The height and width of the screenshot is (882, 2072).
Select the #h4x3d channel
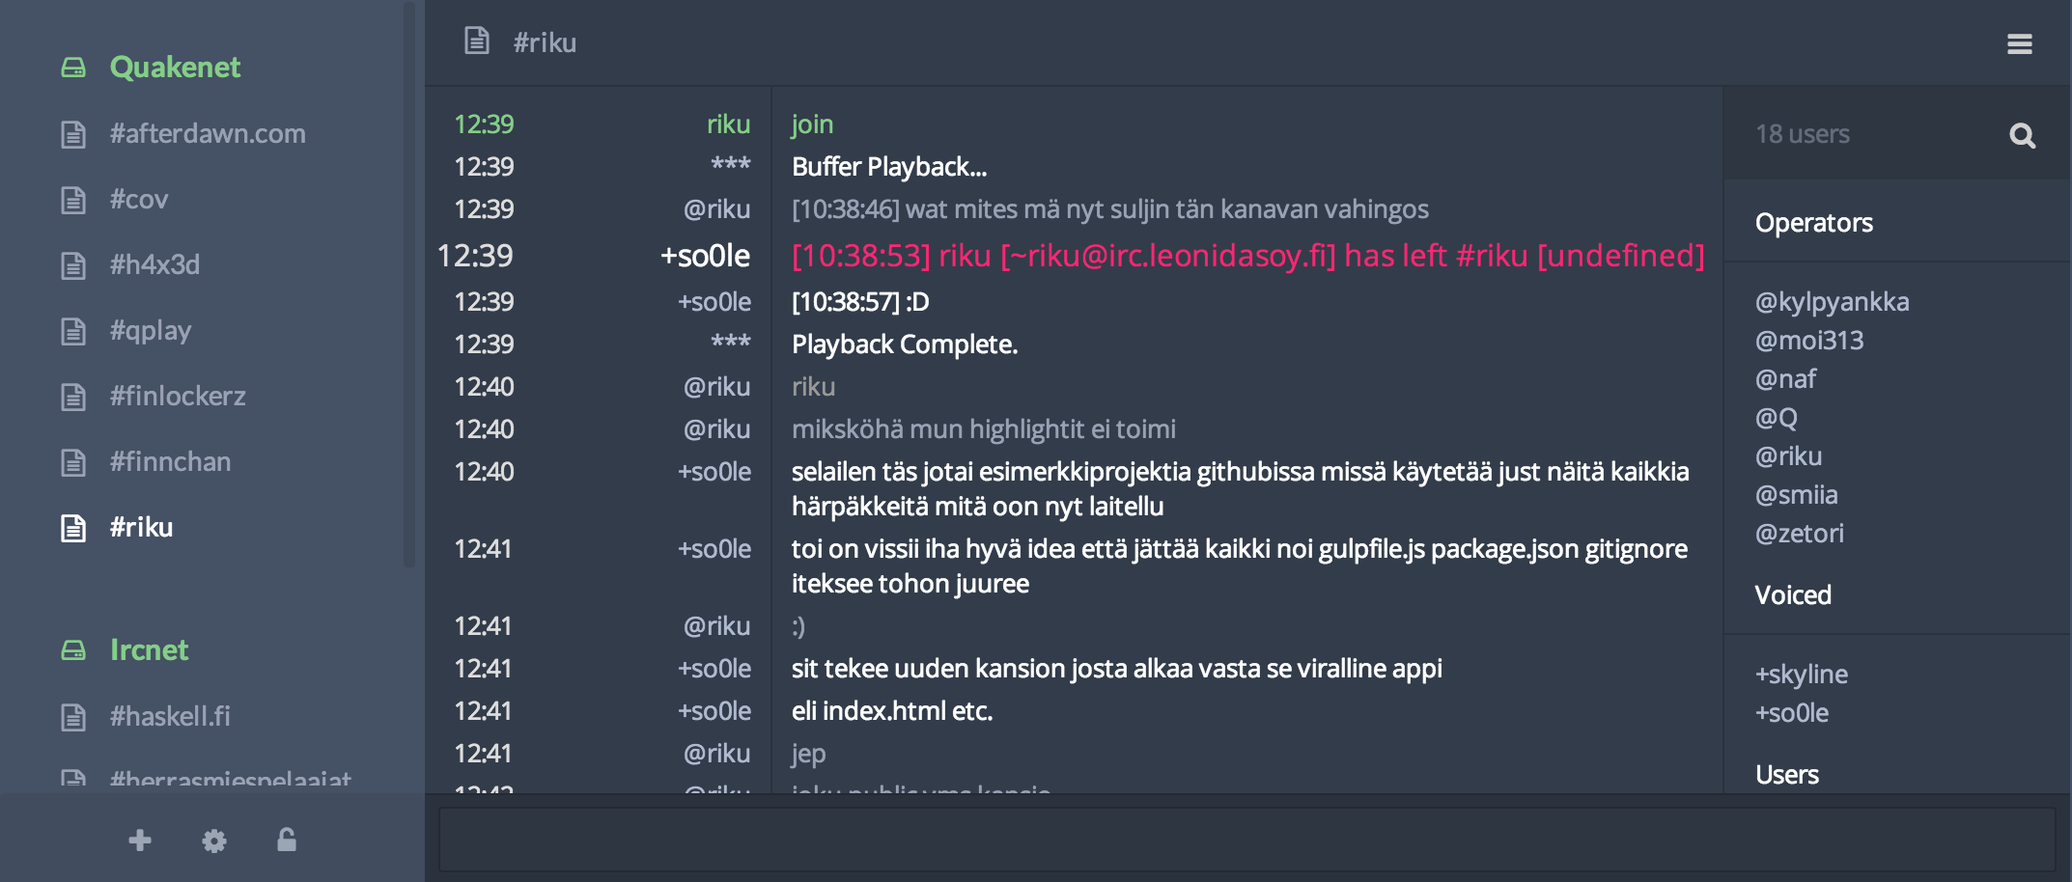[x=154, y=265]
